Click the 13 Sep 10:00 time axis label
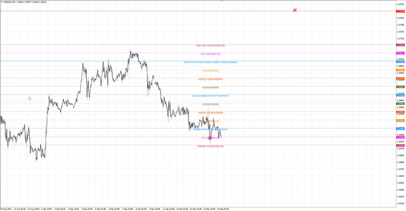The width and height of the screenshot is (406, 211). point(209,209)
